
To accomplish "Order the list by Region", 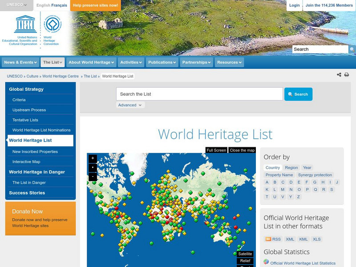I will pos(291,168).
